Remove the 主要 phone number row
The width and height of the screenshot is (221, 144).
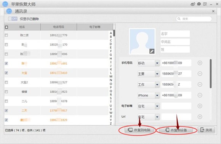click(200, 74)
